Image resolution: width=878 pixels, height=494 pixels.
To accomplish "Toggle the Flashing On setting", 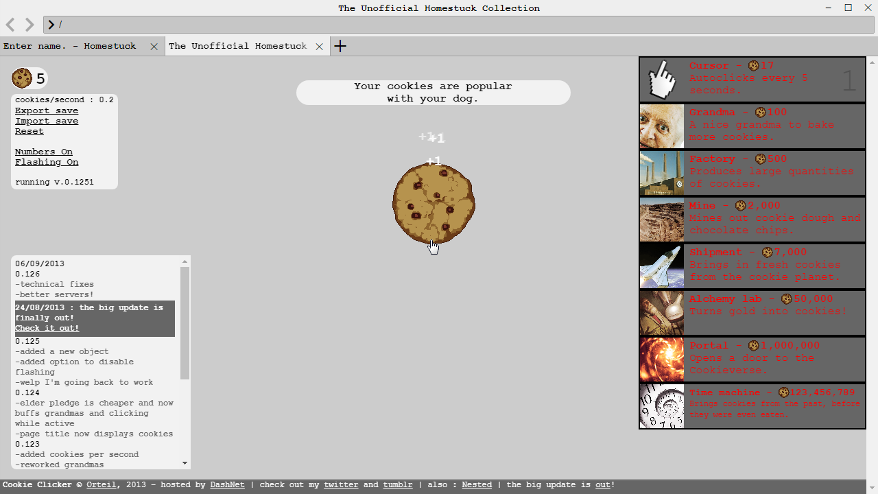I will pyautogui.click(x=47, y=162).
